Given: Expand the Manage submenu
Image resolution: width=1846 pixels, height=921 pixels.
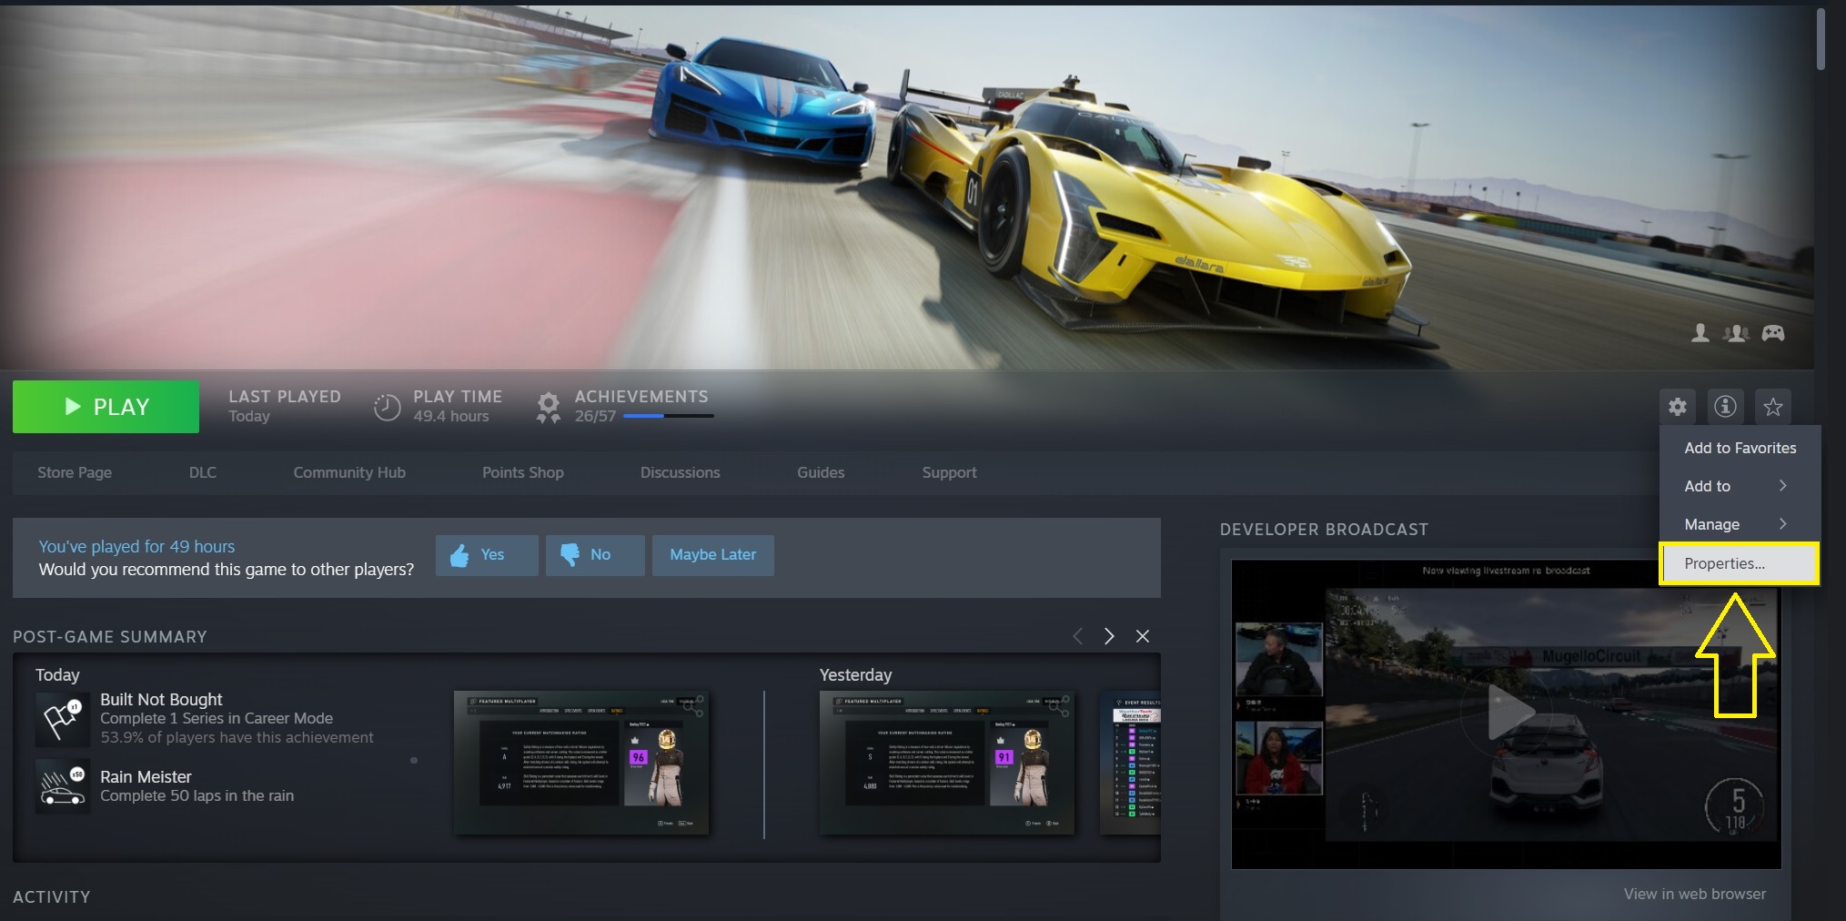Looking at the screenshot, I should pyautogui.click(x=1737, y=524).
